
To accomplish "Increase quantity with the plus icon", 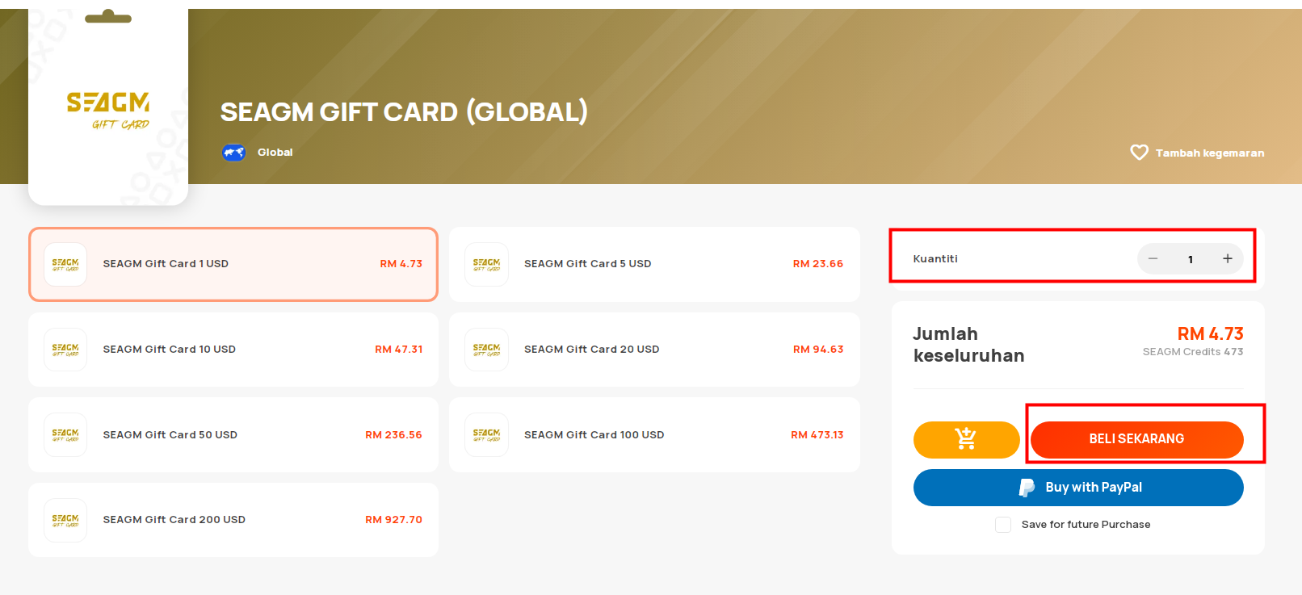I will point(1227,258).
